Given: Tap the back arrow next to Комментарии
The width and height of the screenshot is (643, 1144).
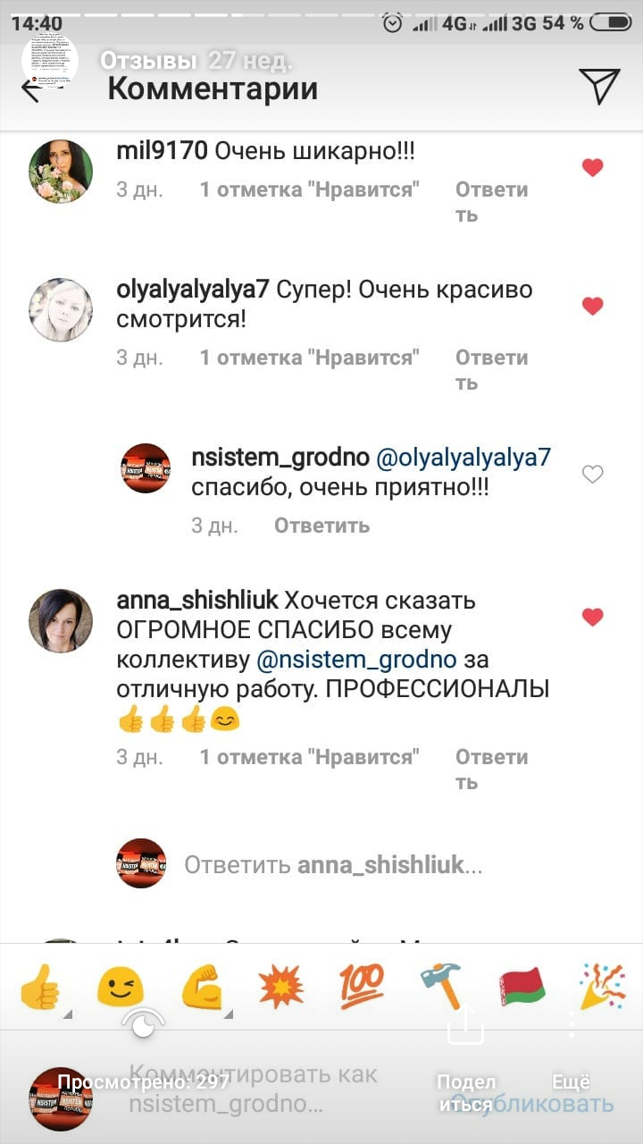Looking at the screenshot, I should [31, 89].
